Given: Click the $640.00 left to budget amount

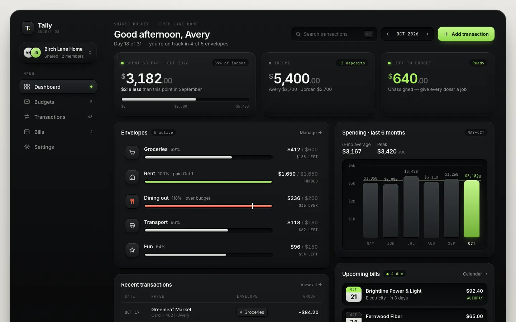Looking at the screenshot, I should [x=408, y=78].
